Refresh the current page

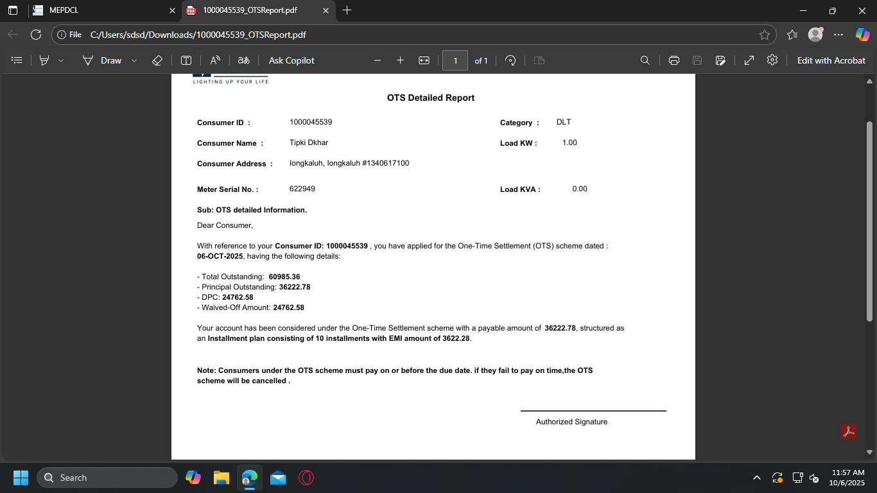click(x=36, y=35)
